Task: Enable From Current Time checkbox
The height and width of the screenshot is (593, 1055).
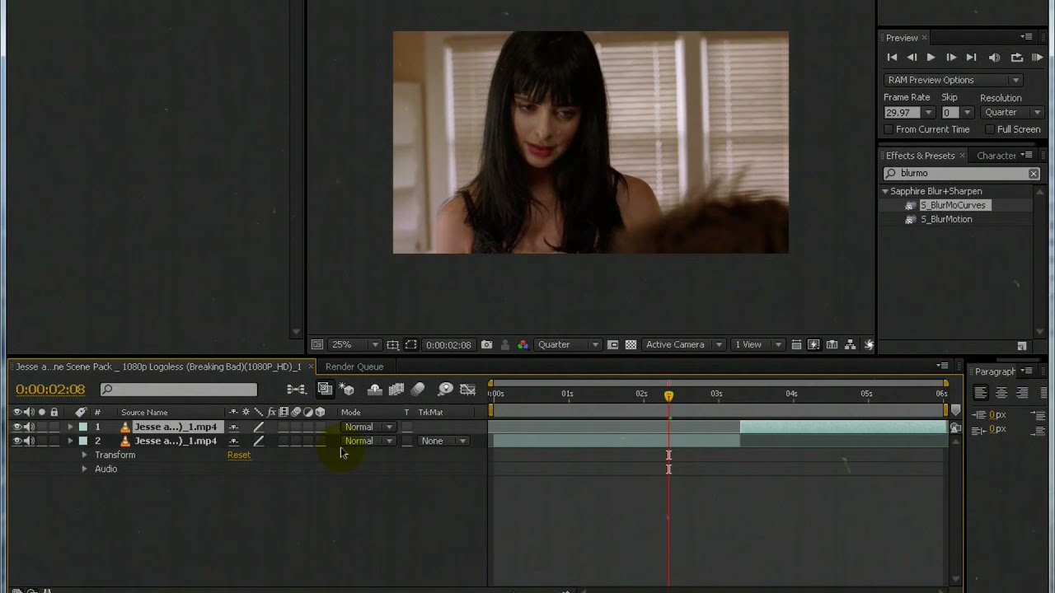Action: click(889, 129)
